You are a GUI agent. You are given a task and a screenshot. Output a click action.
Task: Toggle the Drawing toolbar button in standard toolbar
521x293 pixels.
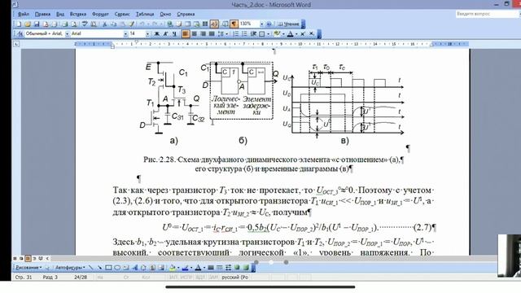214,24
